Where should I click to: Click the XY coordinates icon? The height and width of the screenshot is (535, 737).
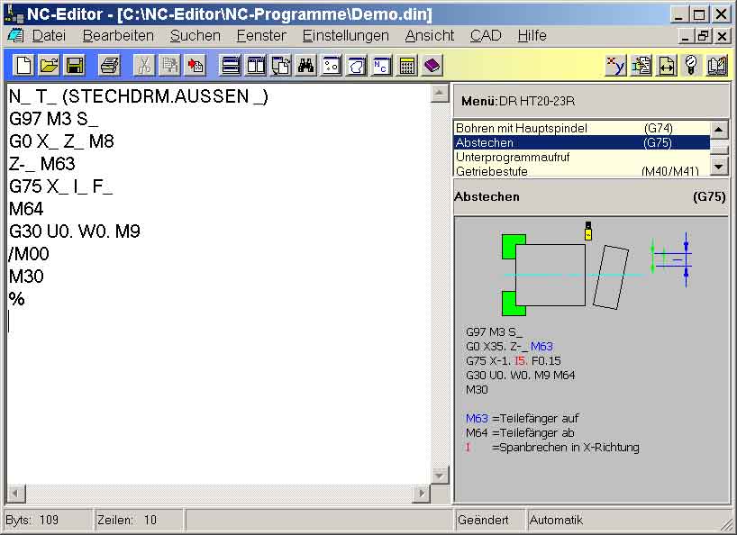point(615,65)
